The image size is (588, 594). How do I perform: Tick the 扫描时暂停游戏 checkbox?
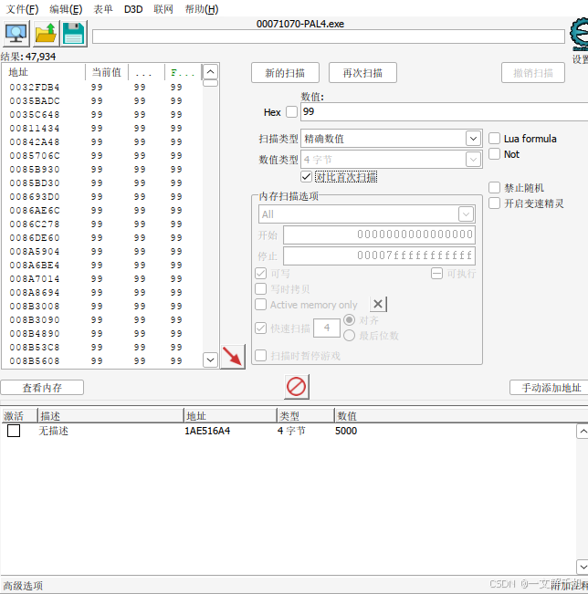click(x=261, y=355)
